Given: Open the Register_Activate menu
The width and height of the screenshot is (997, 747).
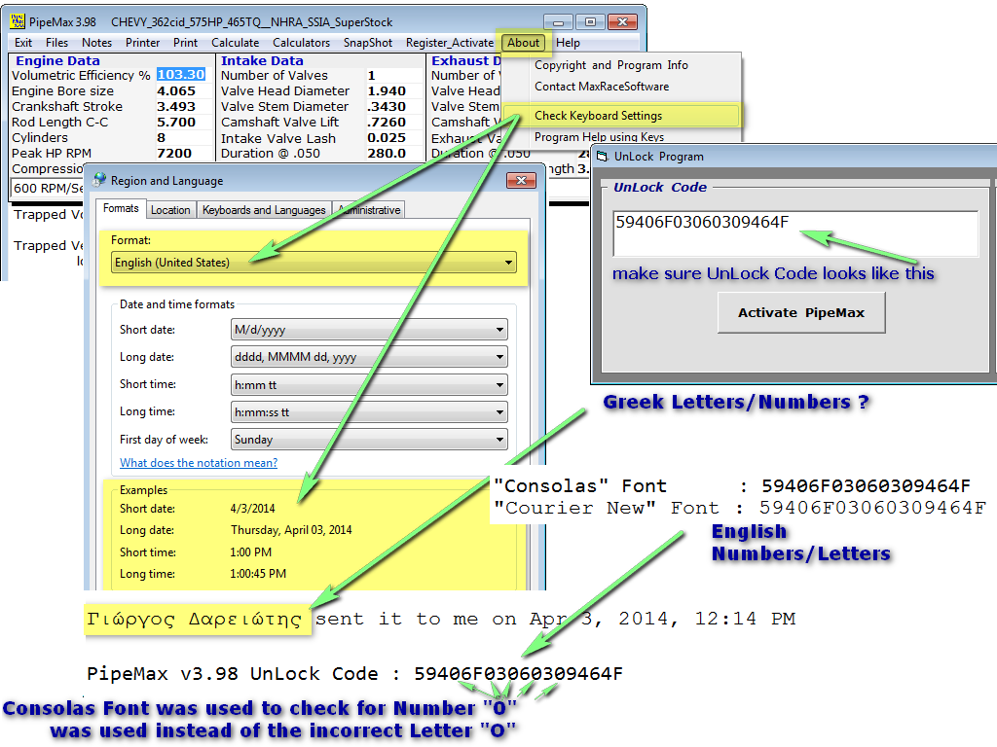Looking at the screenshot, I should [450, 43].
